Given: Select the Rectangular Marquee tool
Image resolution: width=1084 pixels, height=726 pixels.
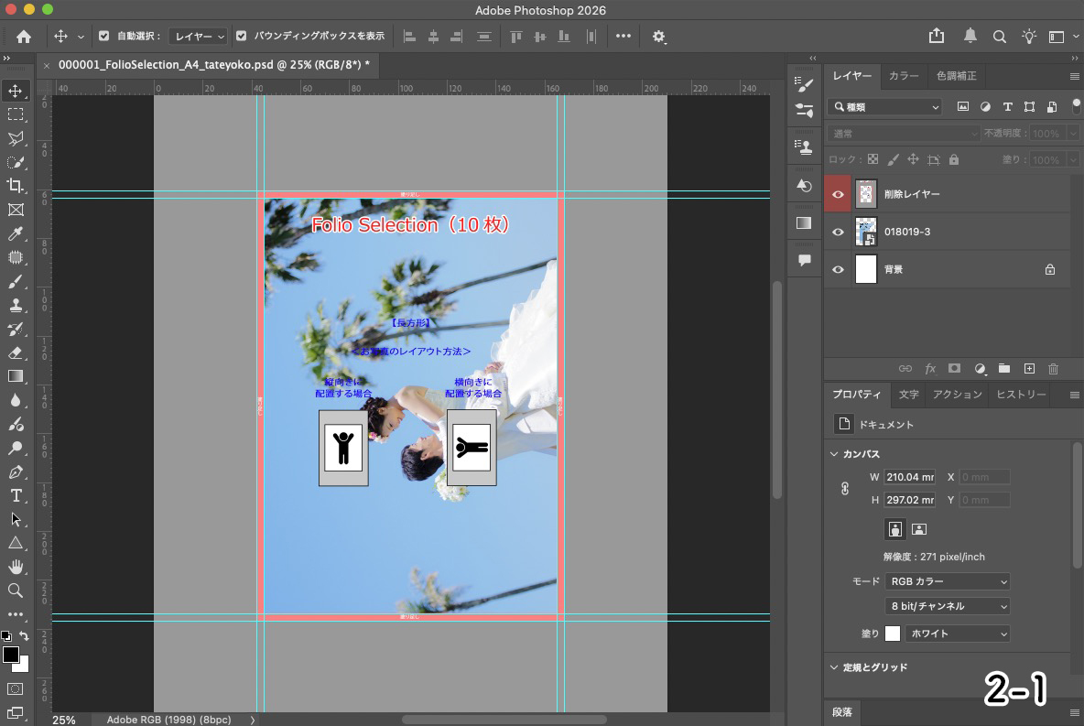Looking at the screenshot, I should click(16, 114).
